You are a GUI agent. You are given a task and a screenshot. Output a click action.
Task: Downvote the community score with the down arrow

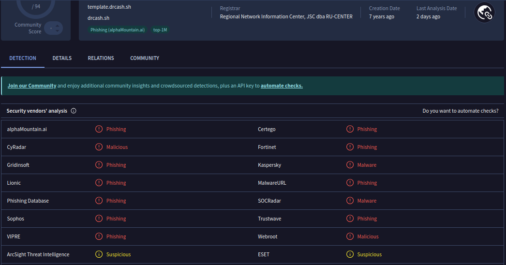tap(58, 30)
